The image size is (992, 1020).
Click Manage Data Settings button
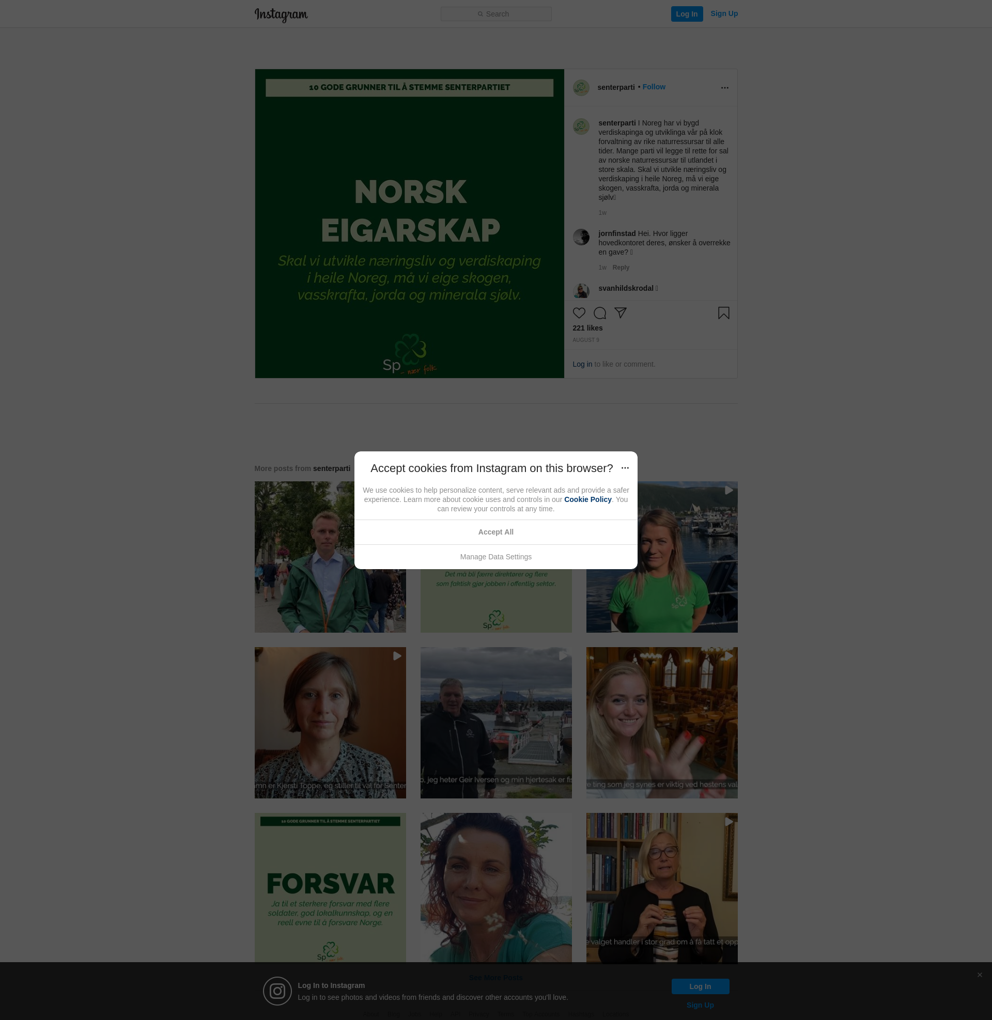495,557
